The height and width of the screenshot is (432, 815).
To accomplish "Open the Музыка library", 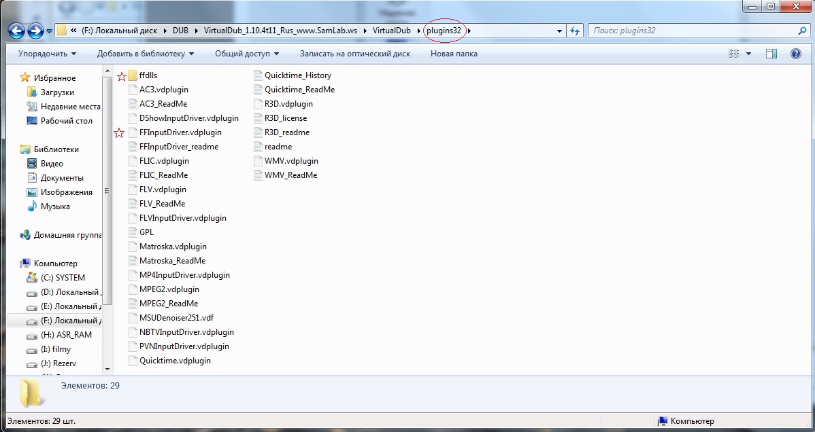I will point(55,206).
